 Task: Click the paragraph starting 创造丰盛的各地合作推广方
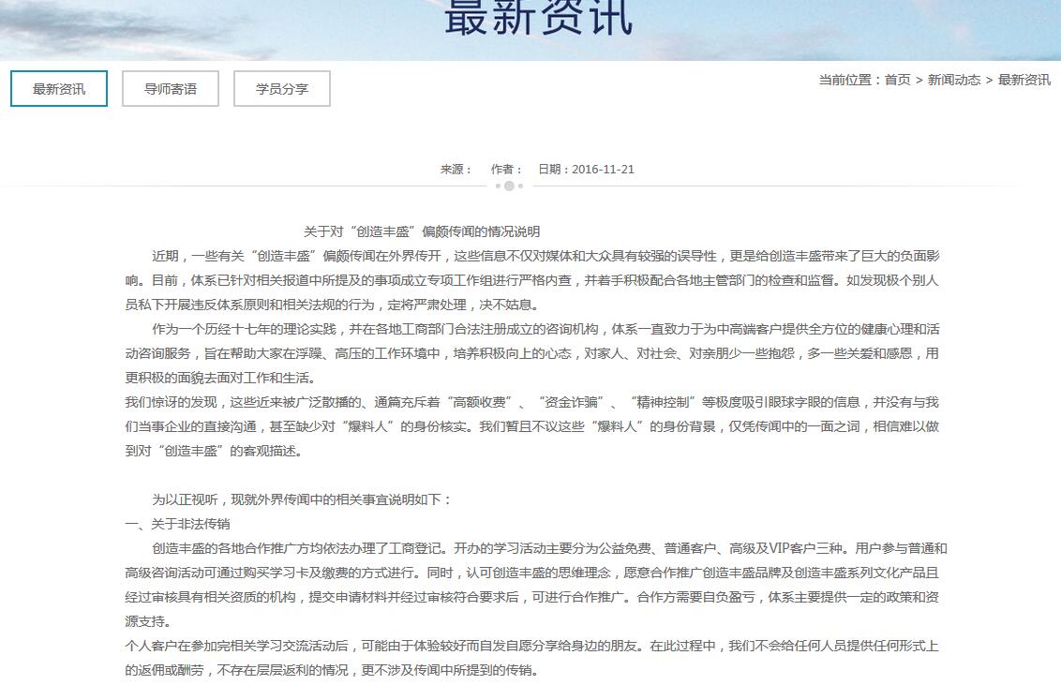536,585
